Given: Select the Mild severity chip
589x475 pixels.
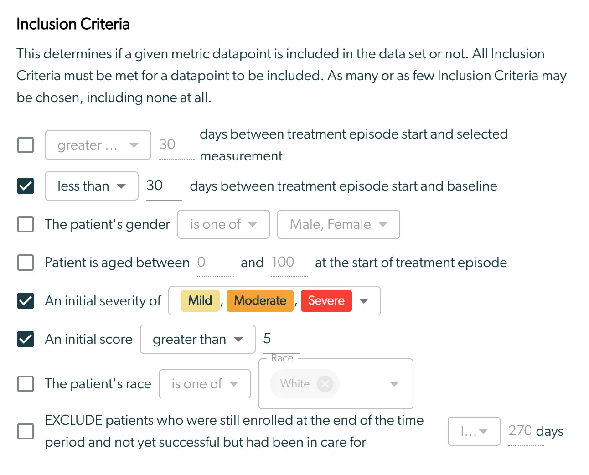Looking at the screenshot, I should click(x=199, y=301).
